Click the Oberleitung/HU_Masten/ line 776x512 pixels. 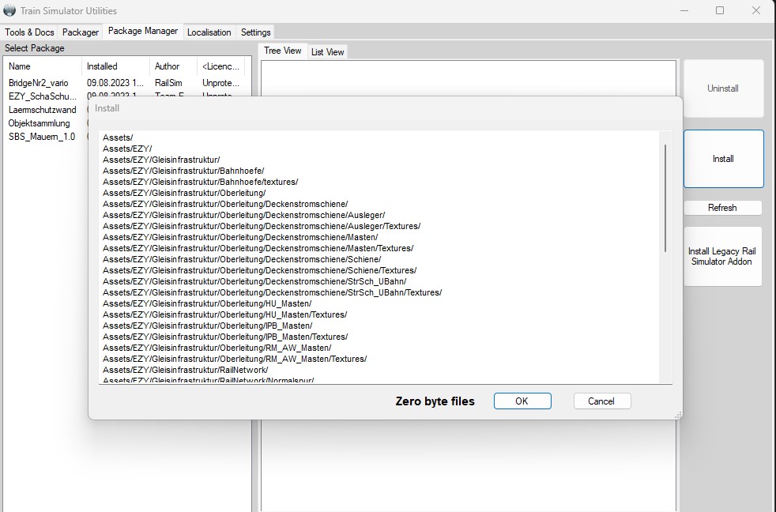point(207,303)
